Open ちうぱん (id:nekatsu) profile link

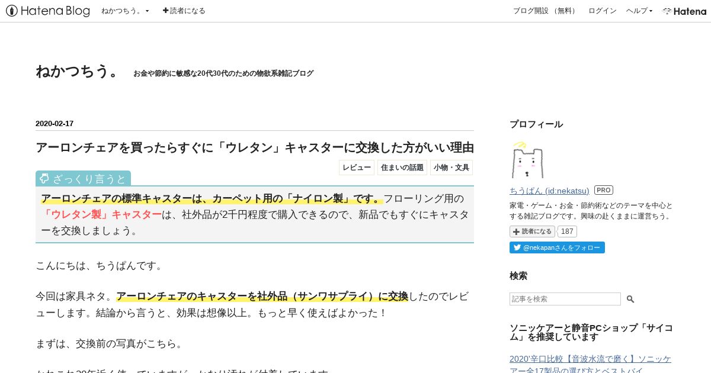(549, 191)
